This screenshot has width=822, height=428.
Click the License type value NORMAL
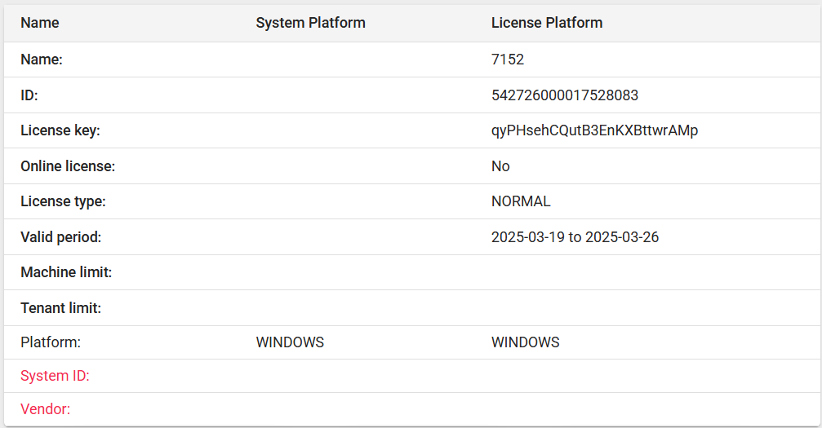pos(521,201)
